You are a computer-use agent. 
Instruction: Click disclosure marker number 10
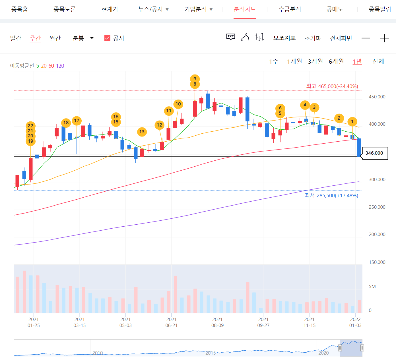(178, 104)
